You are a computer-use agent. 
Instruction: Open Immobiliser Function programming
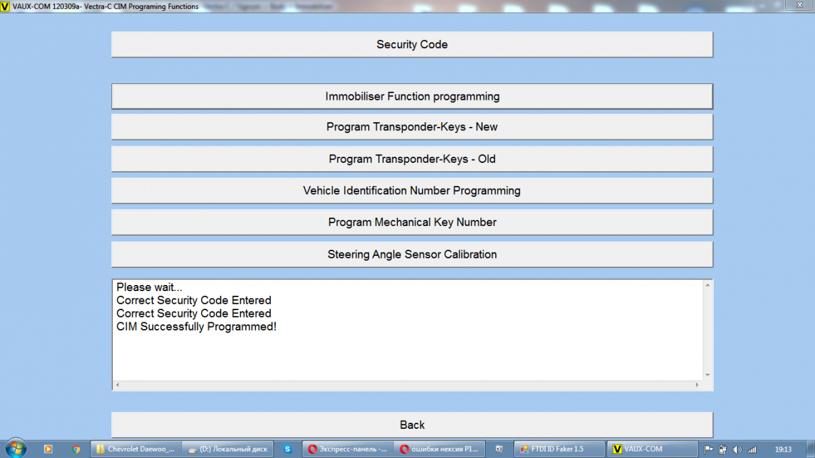(x=412, y=96)
